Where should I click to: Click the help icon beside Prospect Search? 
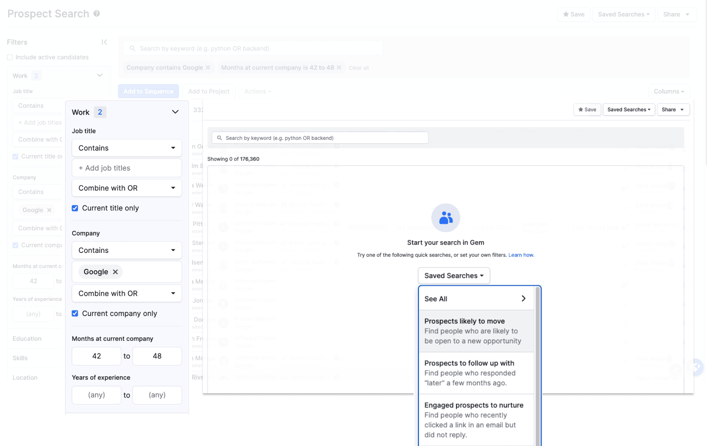coord(97,13)
